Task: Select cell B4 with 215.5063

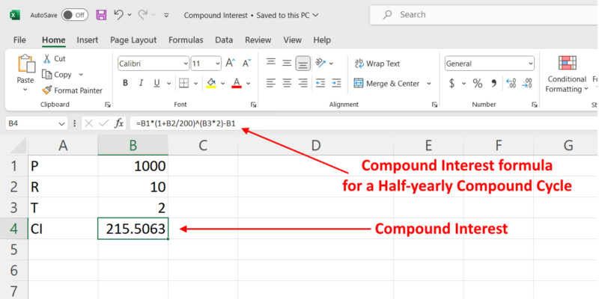Action: coord(133,229)
